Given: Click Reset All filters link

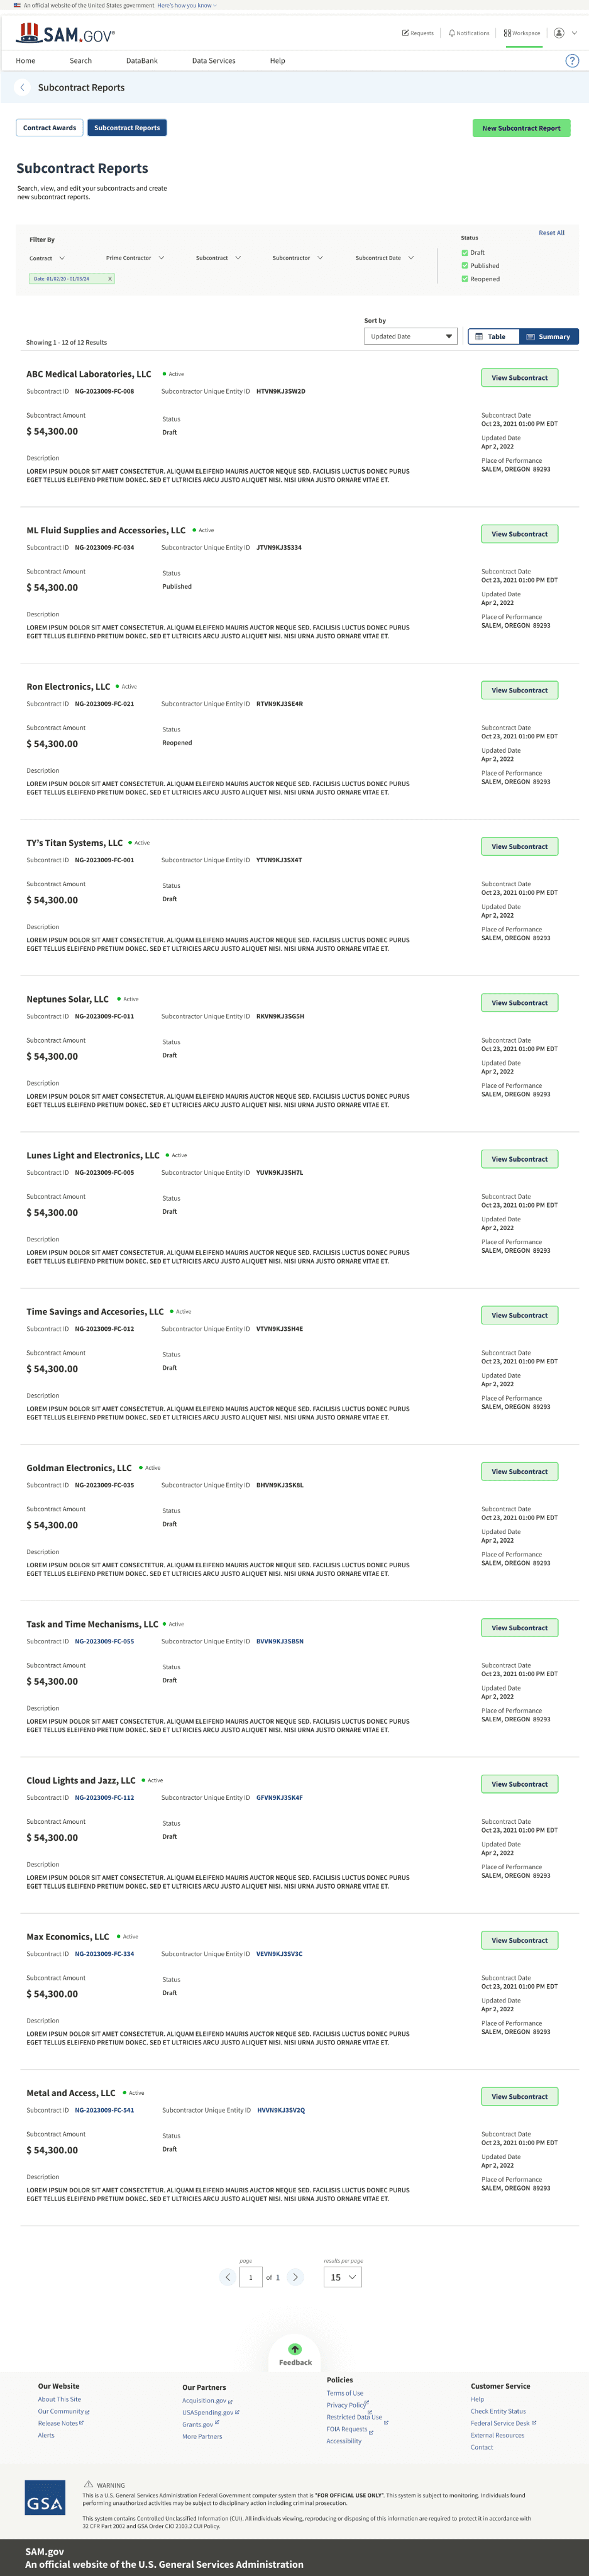Looking at the screenshot, I should pos(551,233).
